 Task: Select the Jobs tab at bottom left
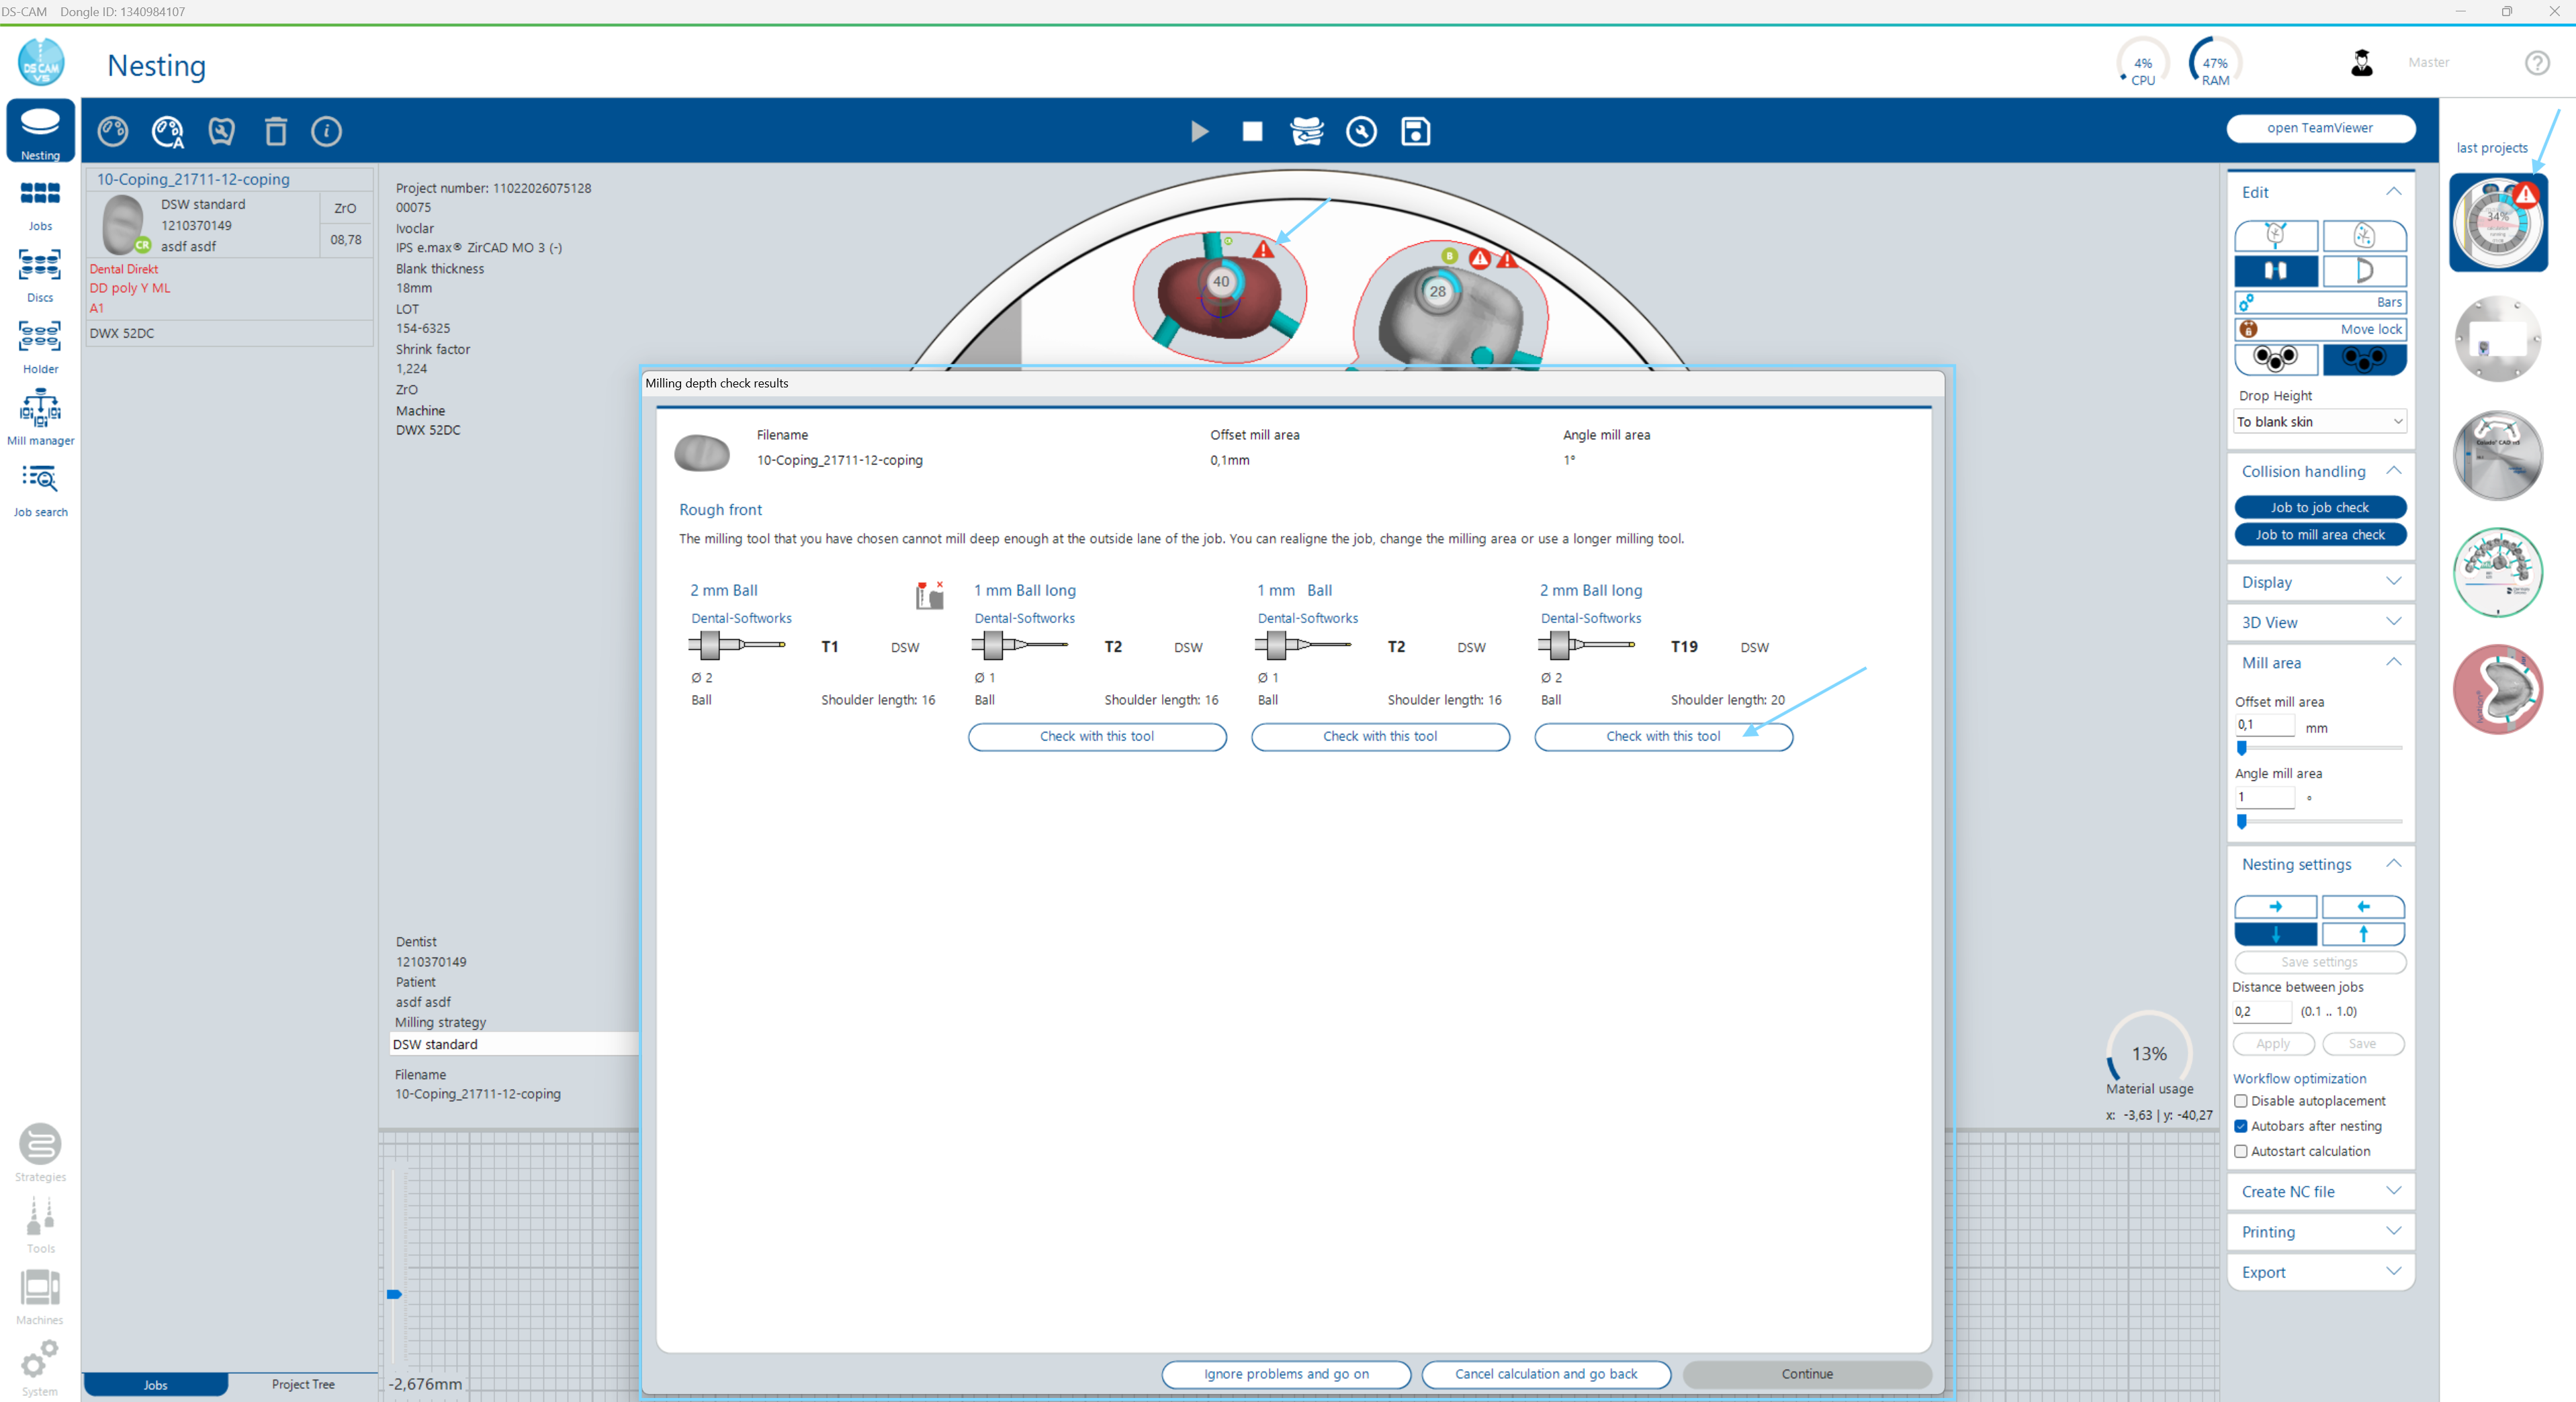(155, 1384)
